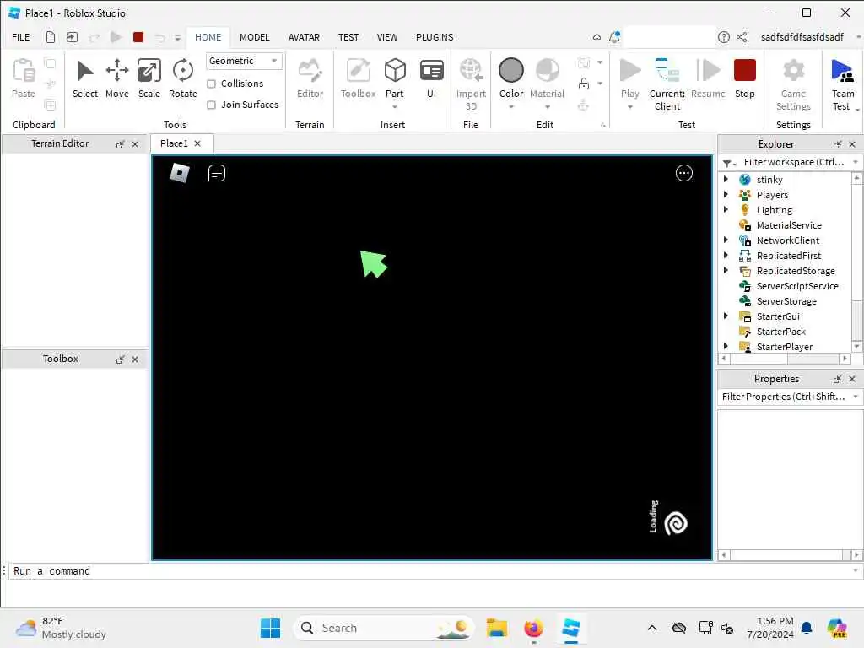This screenshot has height=648, width=864.
Task: Open the notifications bell in the title ribbon
Action: [x=614, y=37]
